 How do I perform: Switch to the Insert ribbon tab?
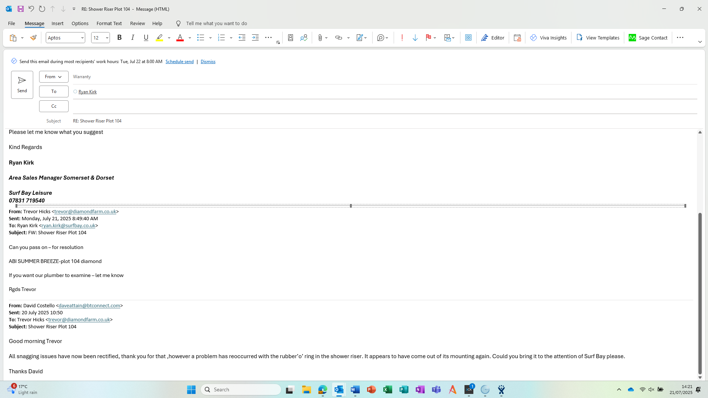click(x=57, y=23)
